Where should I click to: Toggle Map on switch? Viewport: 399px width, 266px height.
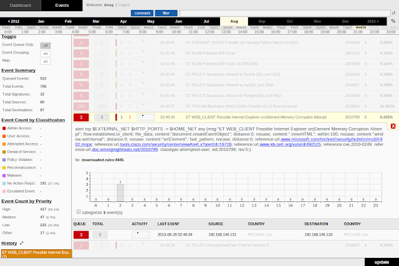[x=46, y=62]
